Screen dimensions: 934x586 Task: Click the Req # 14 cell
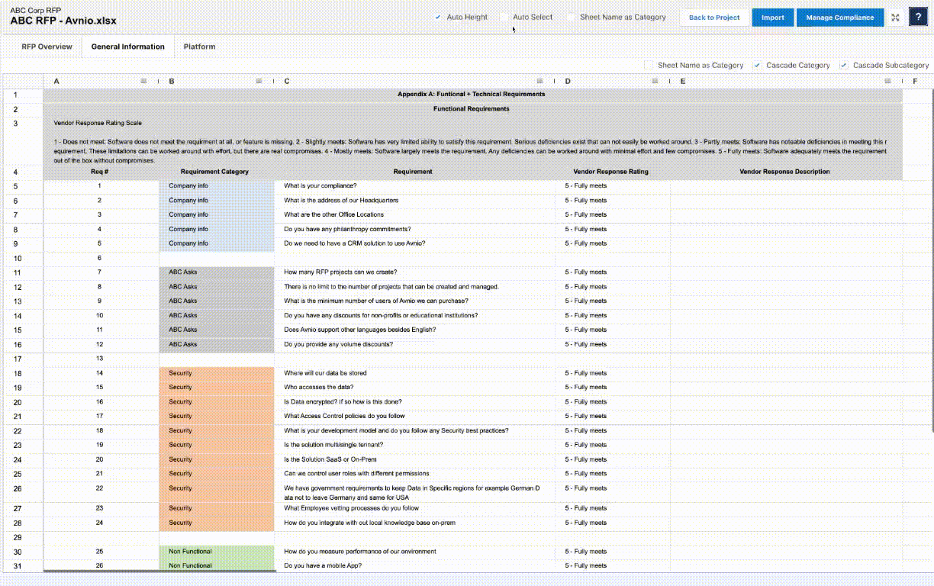[101, 373]
